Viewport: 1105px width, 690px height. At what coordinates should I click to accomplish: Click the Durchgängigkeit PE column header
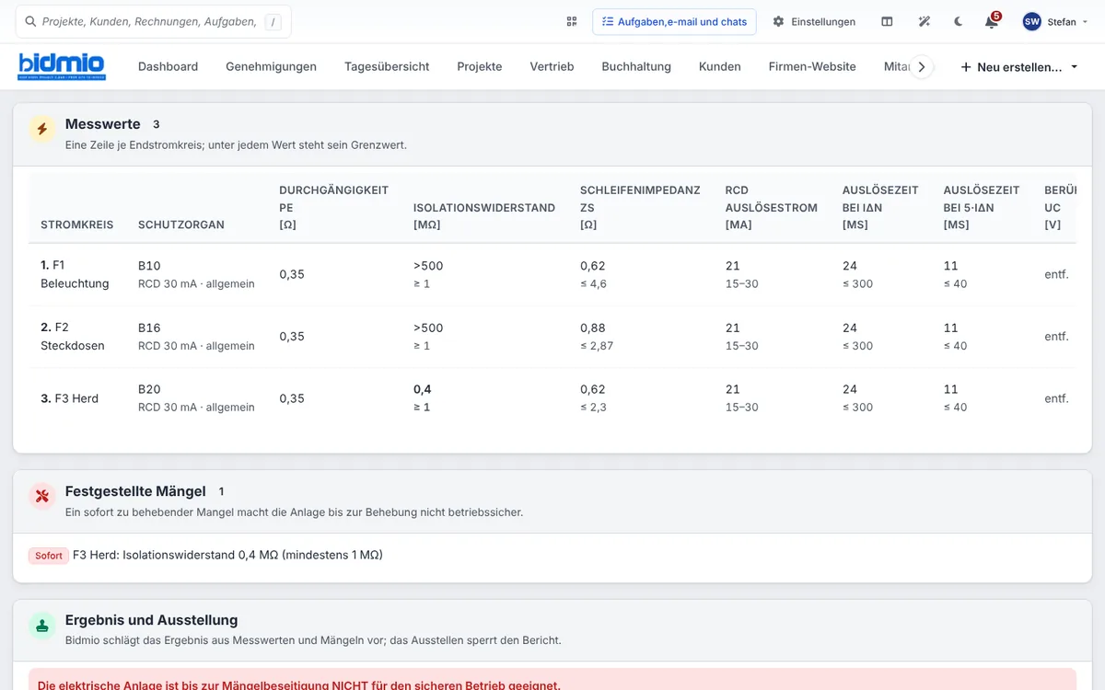click(x=334, y=207)
